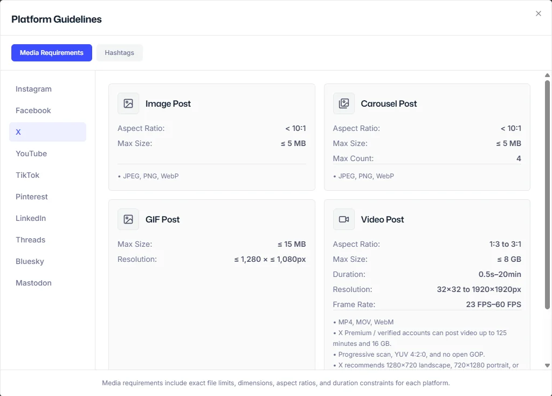The image size is (552, 396).
Task: Click the 'X recommends 1280×720 landscape' note
Action: click(426, 365)
